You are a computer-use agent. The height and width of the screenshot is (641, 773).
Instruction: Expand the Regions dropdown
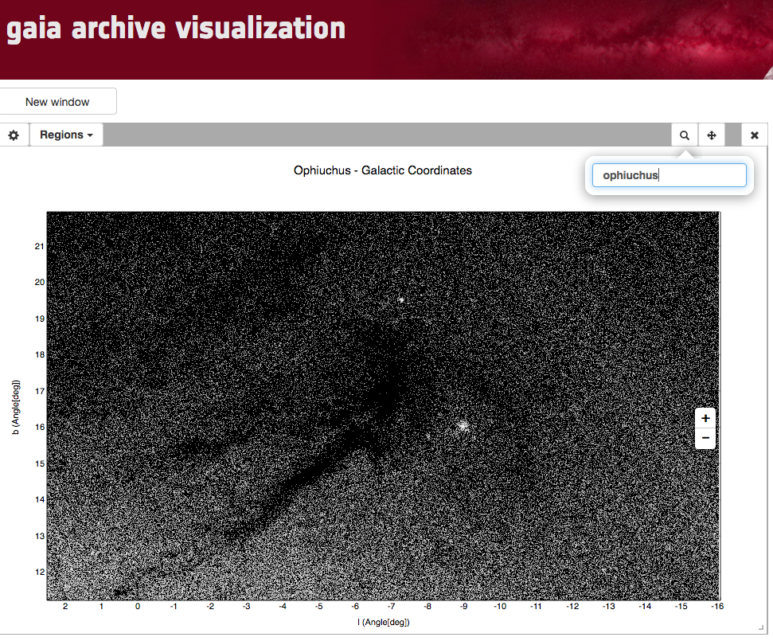tap(66, 135)
